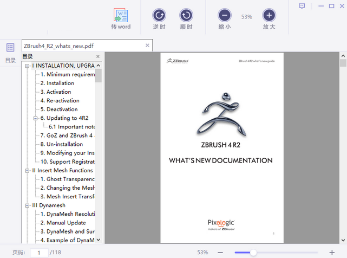Close the 目录 outline panel
Viewport: 347px width, 258px height.
(98, 56)
